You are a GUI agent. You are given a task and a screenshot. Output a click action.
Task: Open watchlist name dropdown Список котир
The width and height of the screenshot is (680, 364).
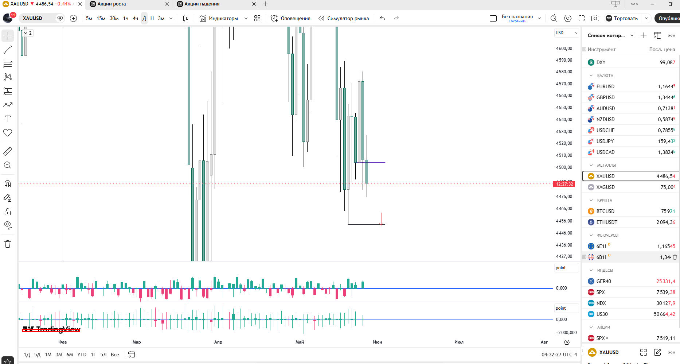pos(611,35)
